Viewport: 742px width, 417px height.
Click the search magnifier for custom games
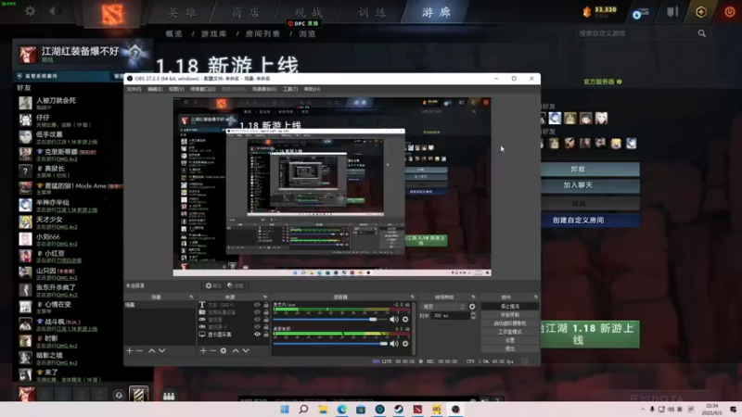(702, 33)
